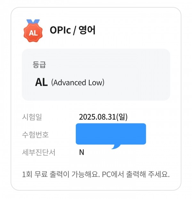This screenshot has height=199, width=192.
Task: Tap the 세부진단서 field label
Action: tap(39, 152)
